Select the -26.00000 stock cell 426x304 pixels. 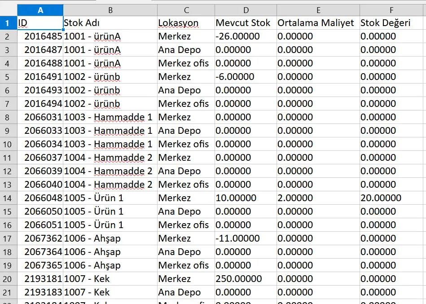tap(246, 36)
